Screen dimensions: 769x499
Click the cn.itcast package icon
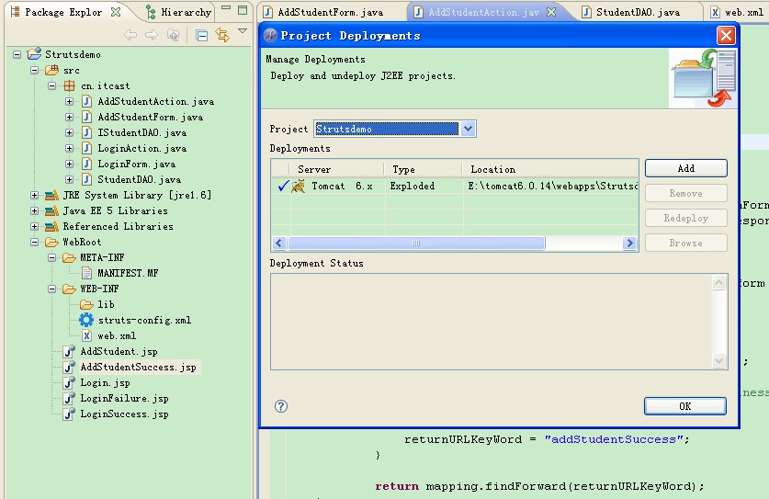coord(70,85)
